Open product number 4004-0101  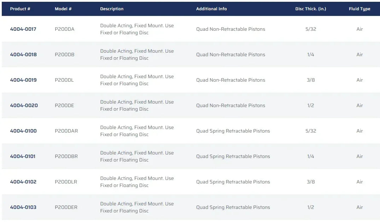pyautogui.click(x=23, y=156)
